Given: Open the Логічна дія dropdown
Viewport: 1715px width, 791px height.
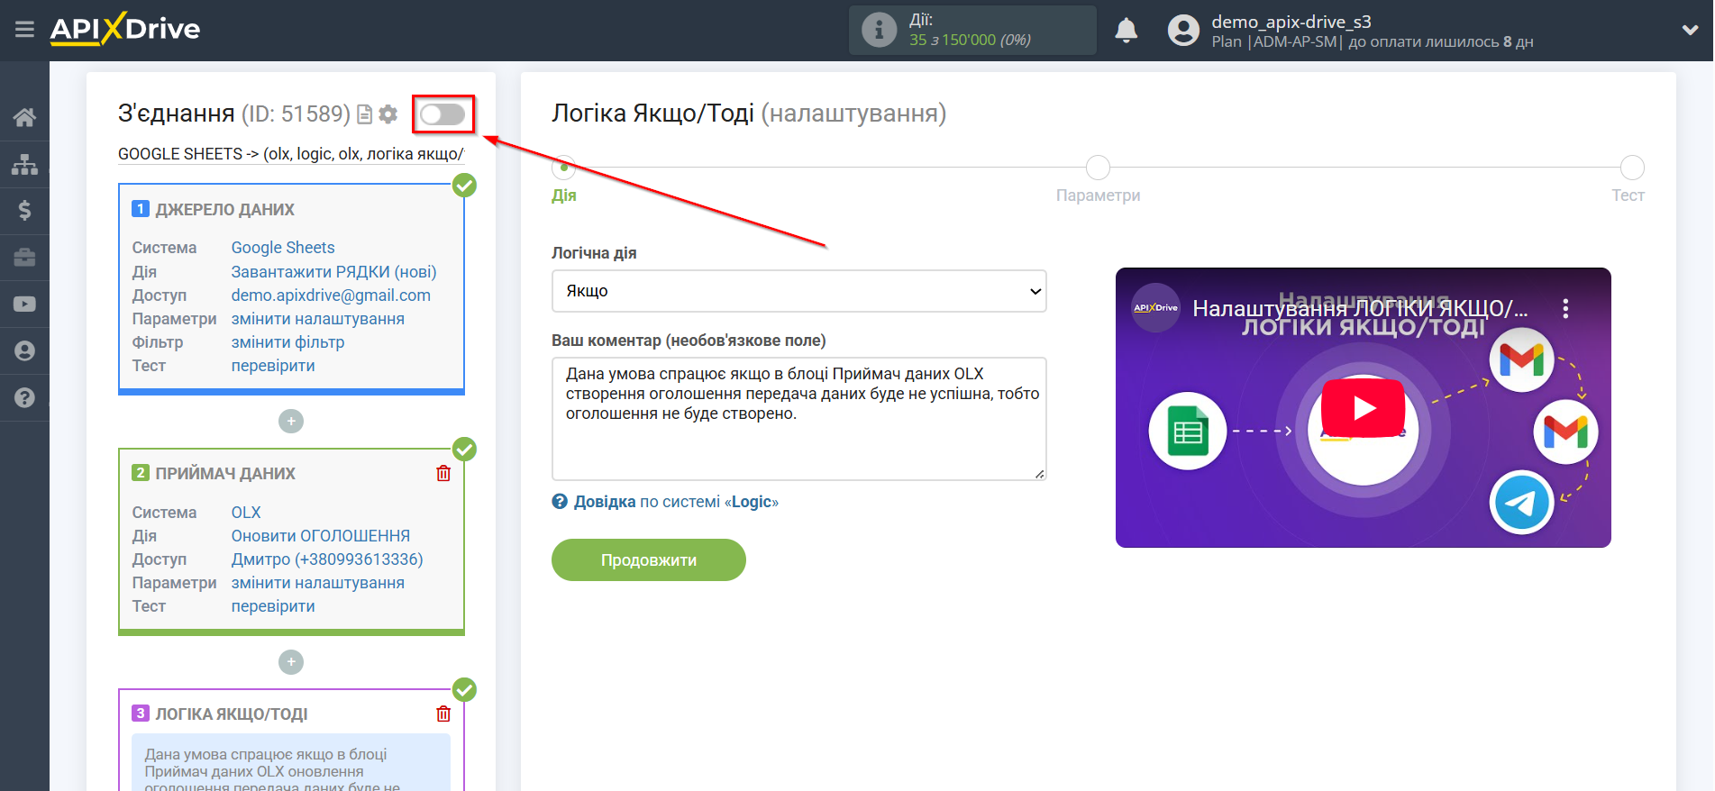Looking at the screenshot, I should [x=798, y=291].
